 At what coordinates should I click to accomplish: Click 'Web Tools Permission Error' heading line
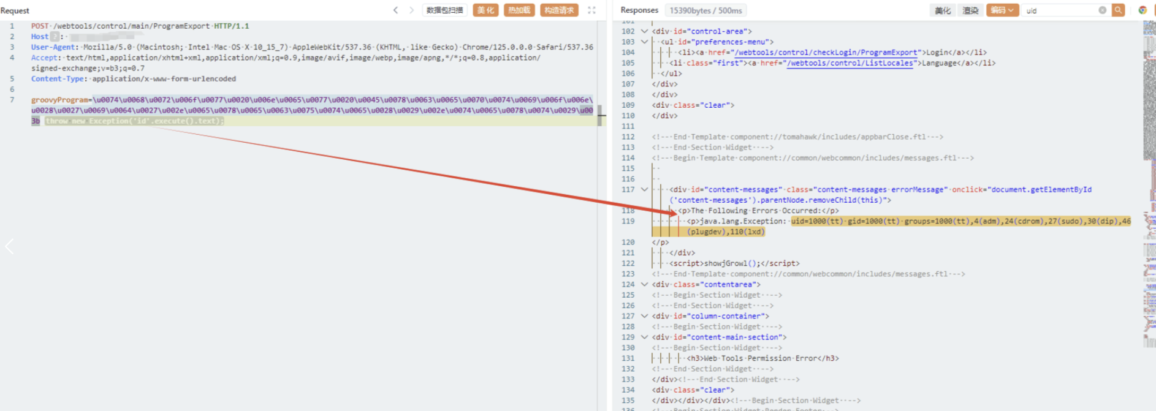click(762, 358)
